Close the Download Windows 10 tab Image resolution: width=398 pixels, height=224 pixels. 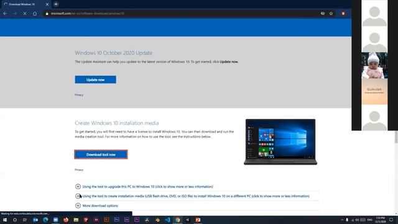(47, 4)
